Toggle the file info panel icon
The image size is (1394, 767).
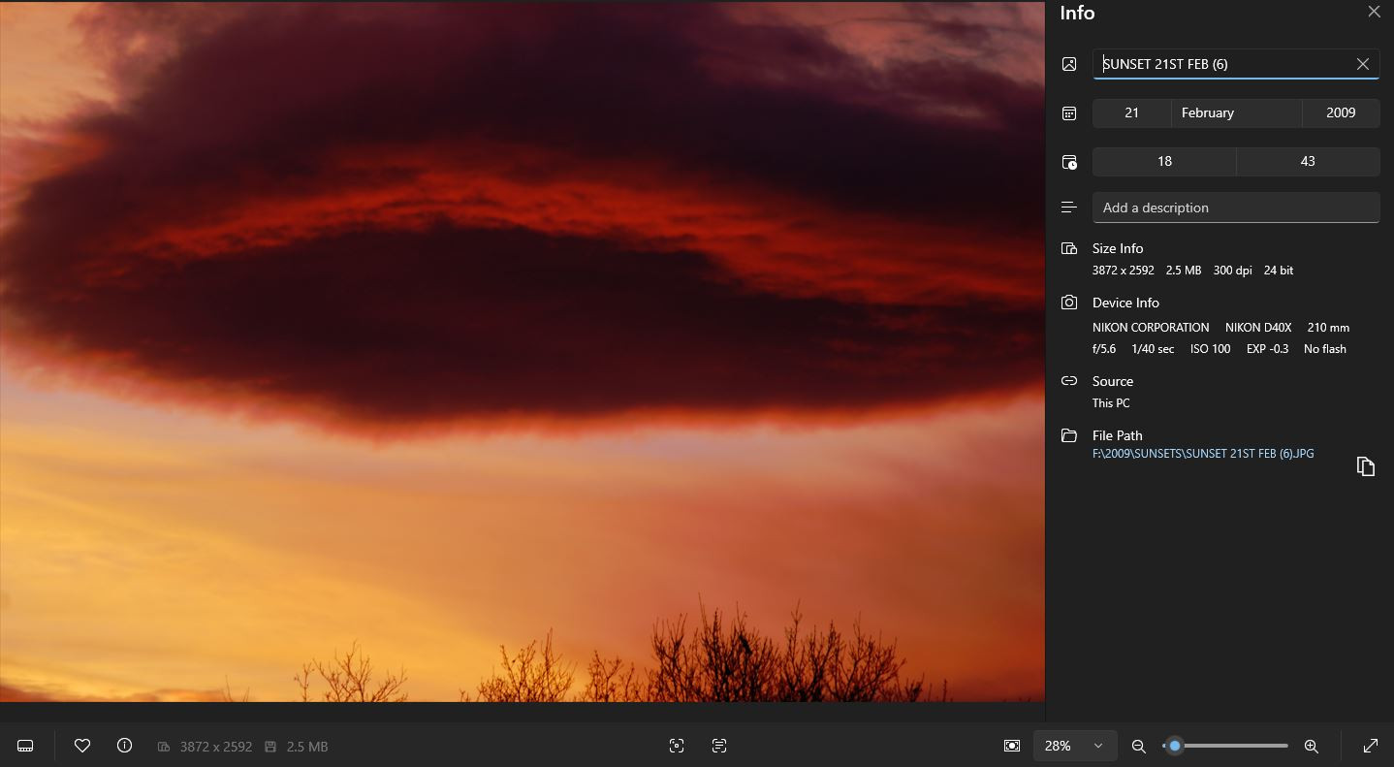(x=124, y=746)
